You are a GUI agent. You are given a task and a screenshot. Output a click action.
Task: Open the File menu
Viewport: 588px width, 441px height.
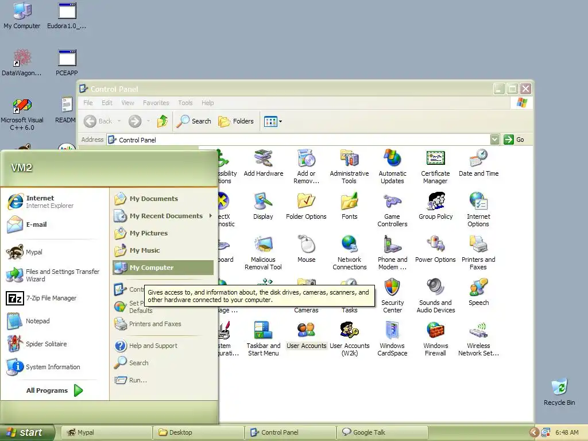(88, 103)
